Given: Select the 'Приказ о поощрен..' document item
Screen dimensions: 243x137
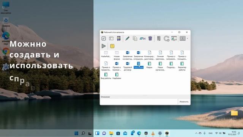Looking at the screenshot, I should (x=182, y=56).
